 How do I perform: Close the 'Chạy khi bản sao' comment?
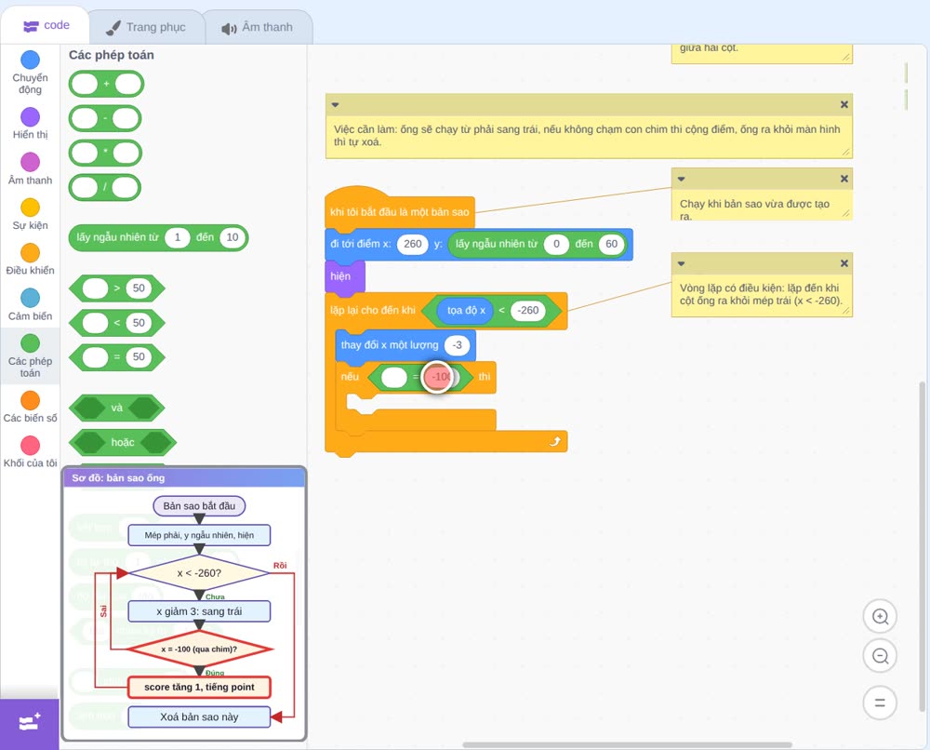pyautogui.click(x=844, y=179)
